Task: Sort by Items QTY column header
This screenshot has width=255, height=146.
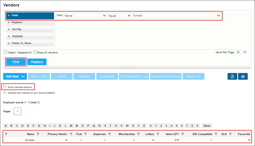Action: pos(172,134)
